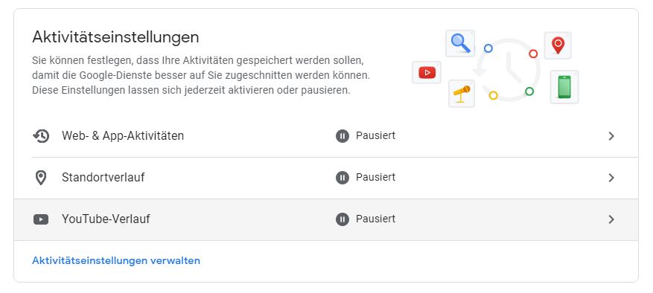This screenshot has width=653, height=293.
Task: Click the magnifying glass search illustration icon
Action: coord(460,43)
